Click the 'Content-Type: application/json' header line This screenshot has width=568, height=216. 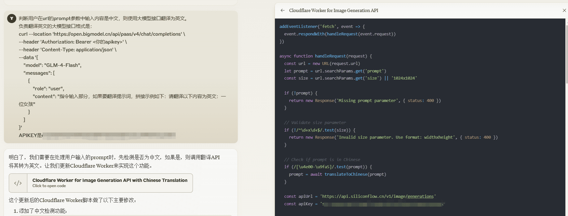[68, 50]
